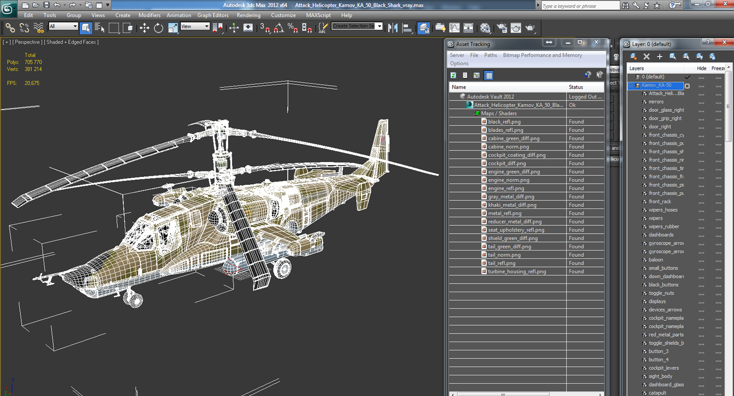The width and height of the screenshot is (734, 396).
Task: Pick the Rectangular Selection Region tool
Action: click(114, 28)
